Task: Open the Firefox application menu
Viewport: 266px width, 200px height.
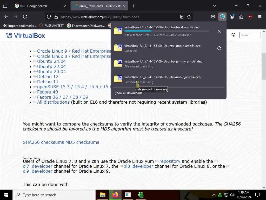Action: [x=260, y=17]
